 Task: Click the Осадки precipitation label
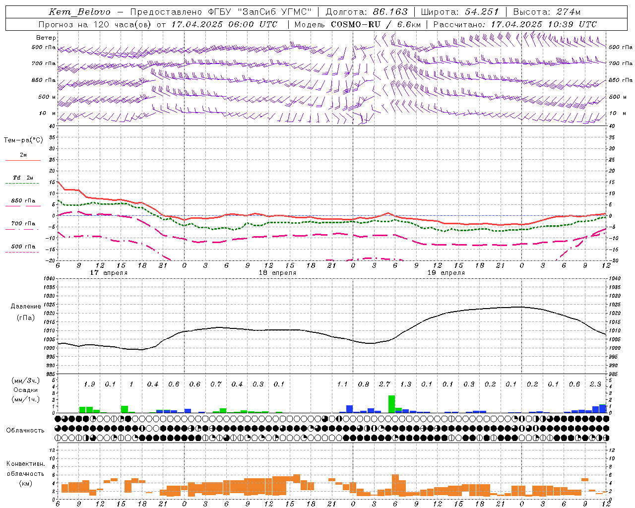[26, 390]
